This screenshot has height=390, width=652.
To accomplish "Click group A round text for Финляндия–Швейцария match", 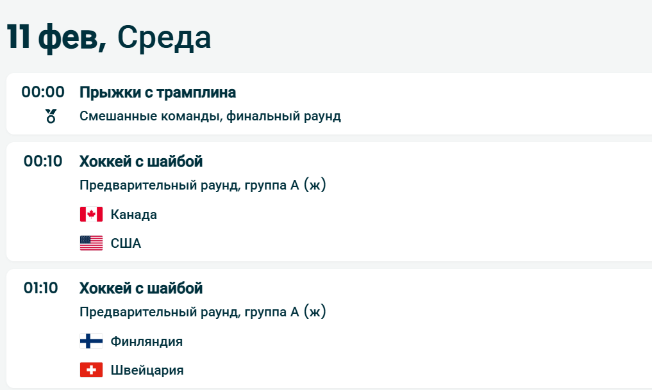I will point(203,313).
